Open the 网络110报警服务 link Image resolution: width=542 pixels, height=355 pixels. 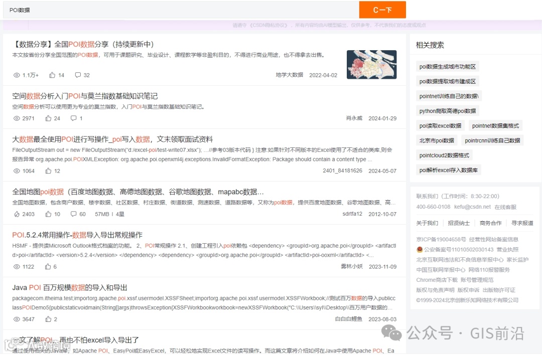(489, 270)
